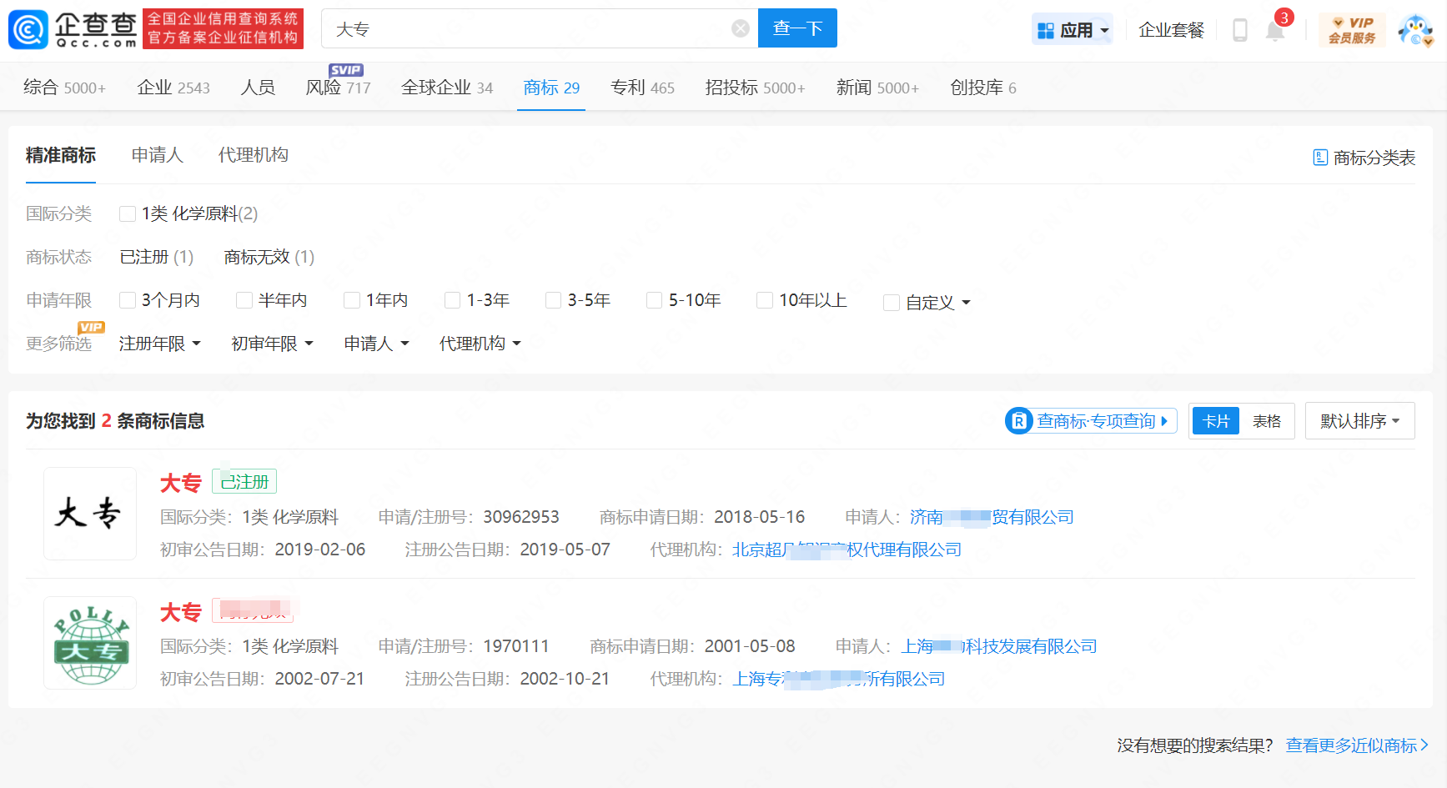Check the 1类 化学原料 checkbox
This screenshot has width=1447, height=788.
(128, 214)
